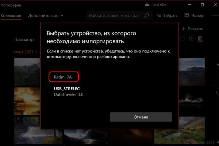Cancel the import dialog with Отмена
Viewport: 219px width, 146px height.
coord(141,117)
